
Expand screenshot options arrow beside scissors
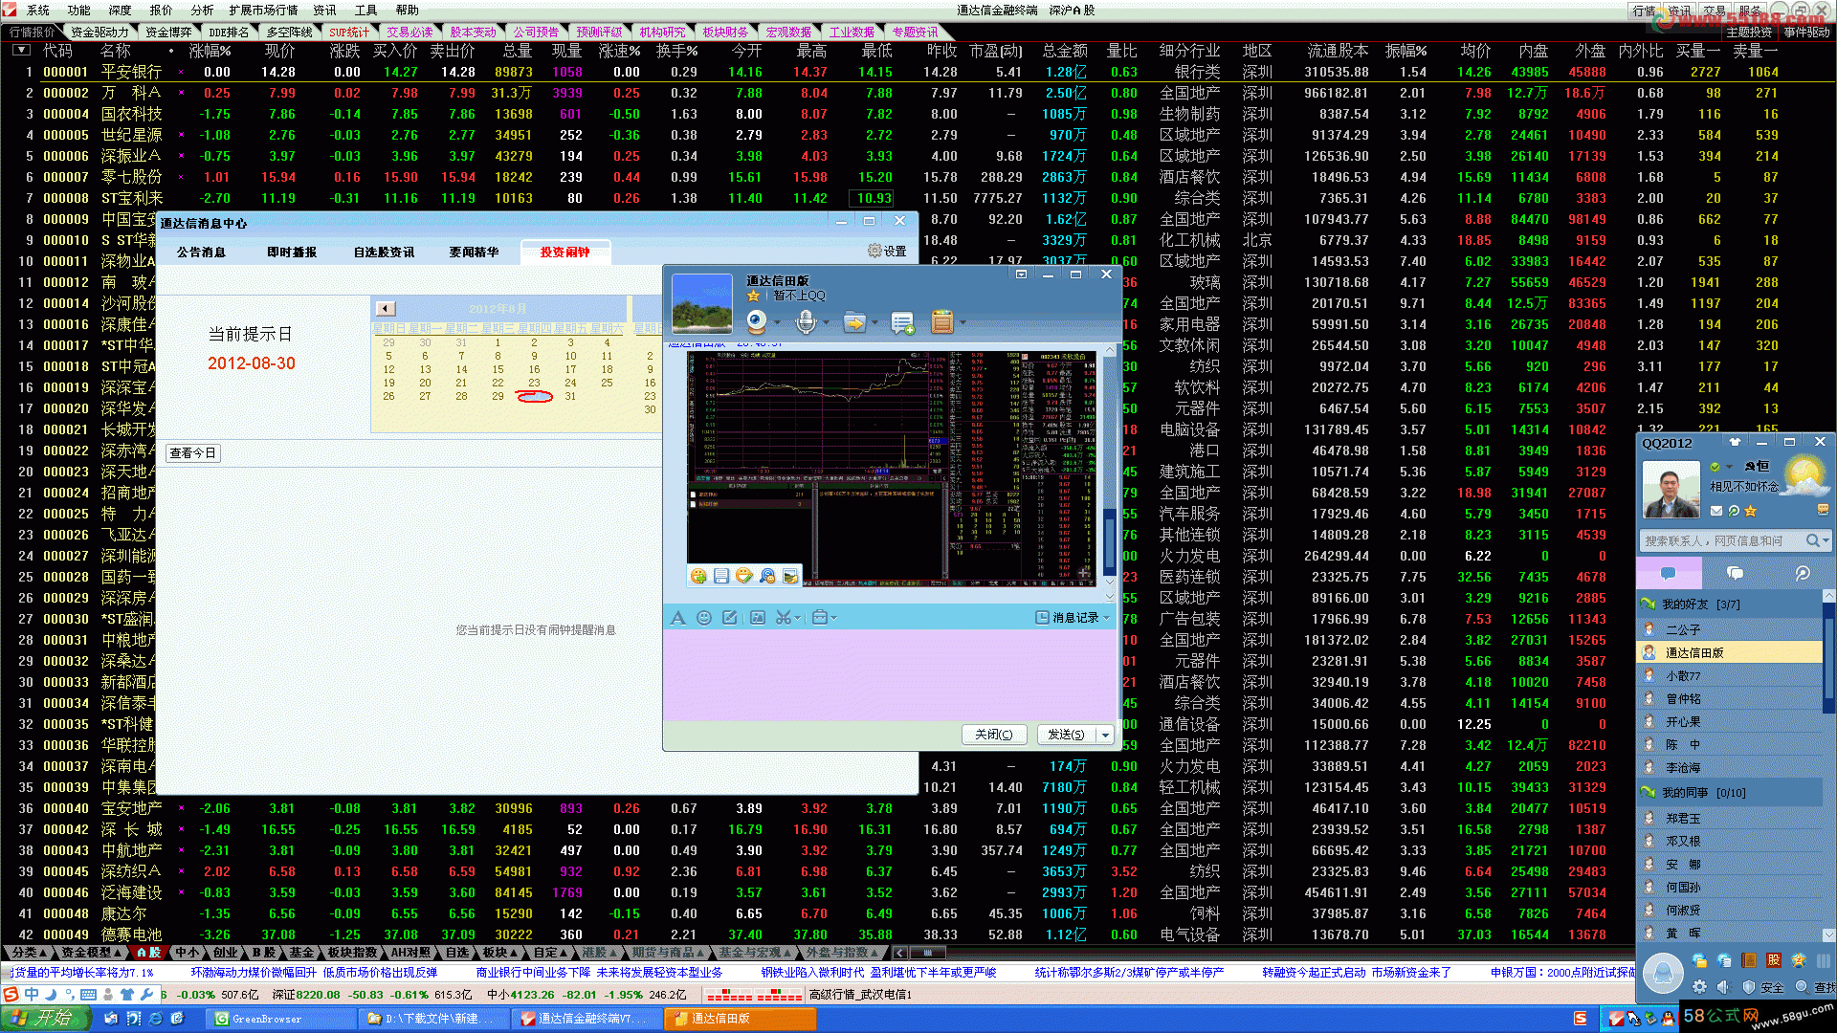click(798, 618)
